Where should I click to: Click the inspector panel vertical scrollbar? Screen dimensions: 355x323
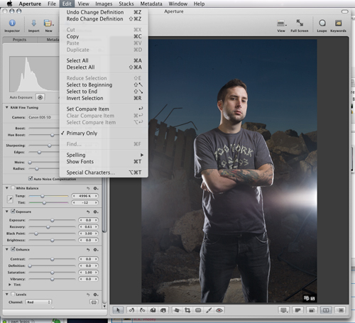(x=104, y=204)
